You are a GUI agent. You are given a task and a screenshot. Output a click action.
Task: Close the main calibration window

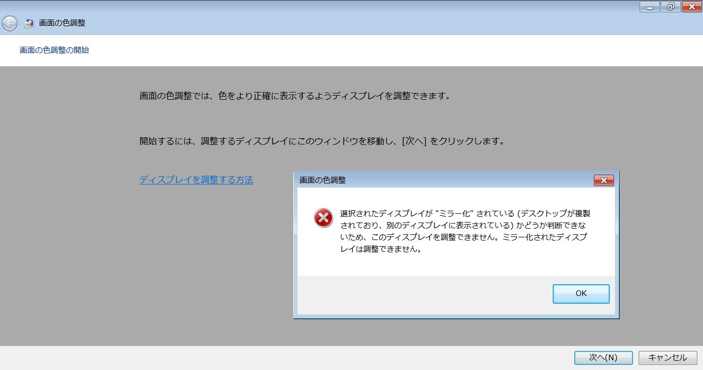[x=692, y=7]
